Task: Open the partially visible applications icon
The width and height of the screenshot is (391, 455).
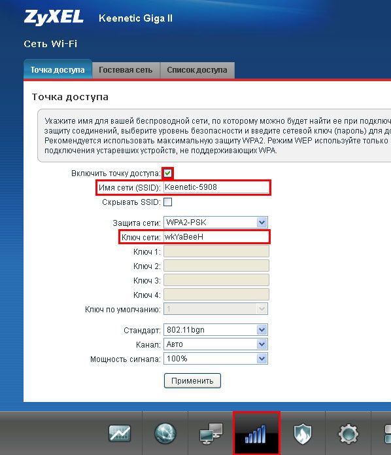Action: [388, 434]
